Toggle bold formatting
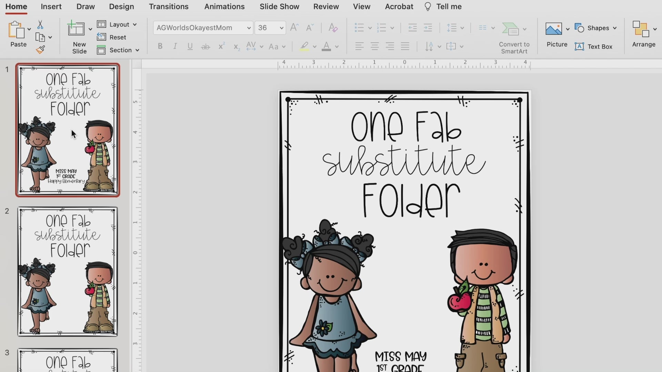662x372 pixels. [x=160, y=46]
